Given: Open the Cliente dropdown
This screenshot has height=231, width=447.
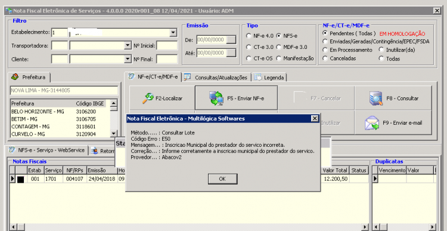Looking at the screenshot, I should click(127, 59).
